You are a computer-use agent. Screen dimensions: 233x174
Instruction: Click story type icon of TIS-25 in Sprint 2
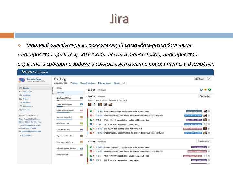[x=91, y=111]
